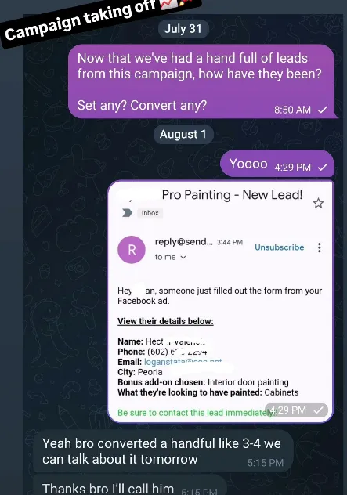347x495 pixels.
Task: Click the 'Pro Painting - New Lead!' subject
Action: pyautogui.click(x=232, y=195)
